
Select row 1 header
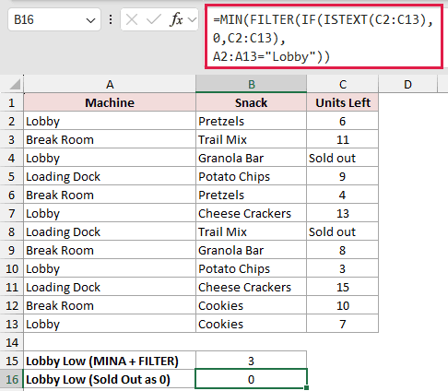point(12,102)
